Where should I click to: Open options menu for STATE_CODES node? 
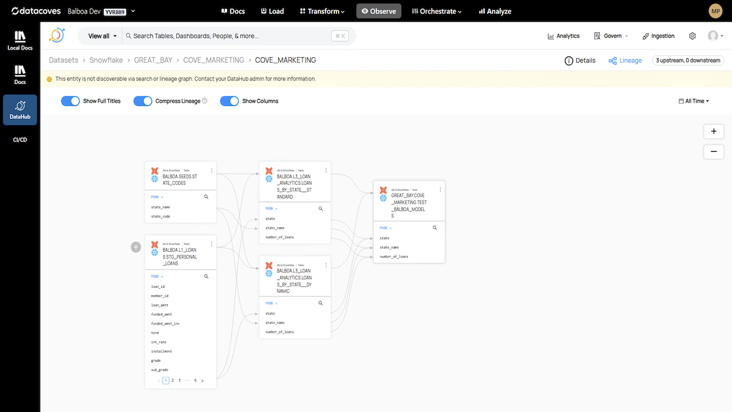(x=212, y=171)
